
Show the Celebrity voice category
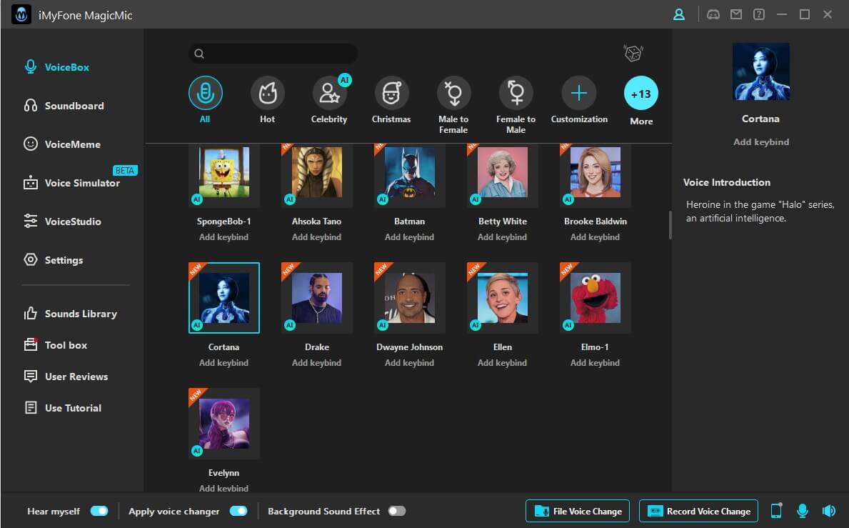pyautogui.click(x=329, y=93)
